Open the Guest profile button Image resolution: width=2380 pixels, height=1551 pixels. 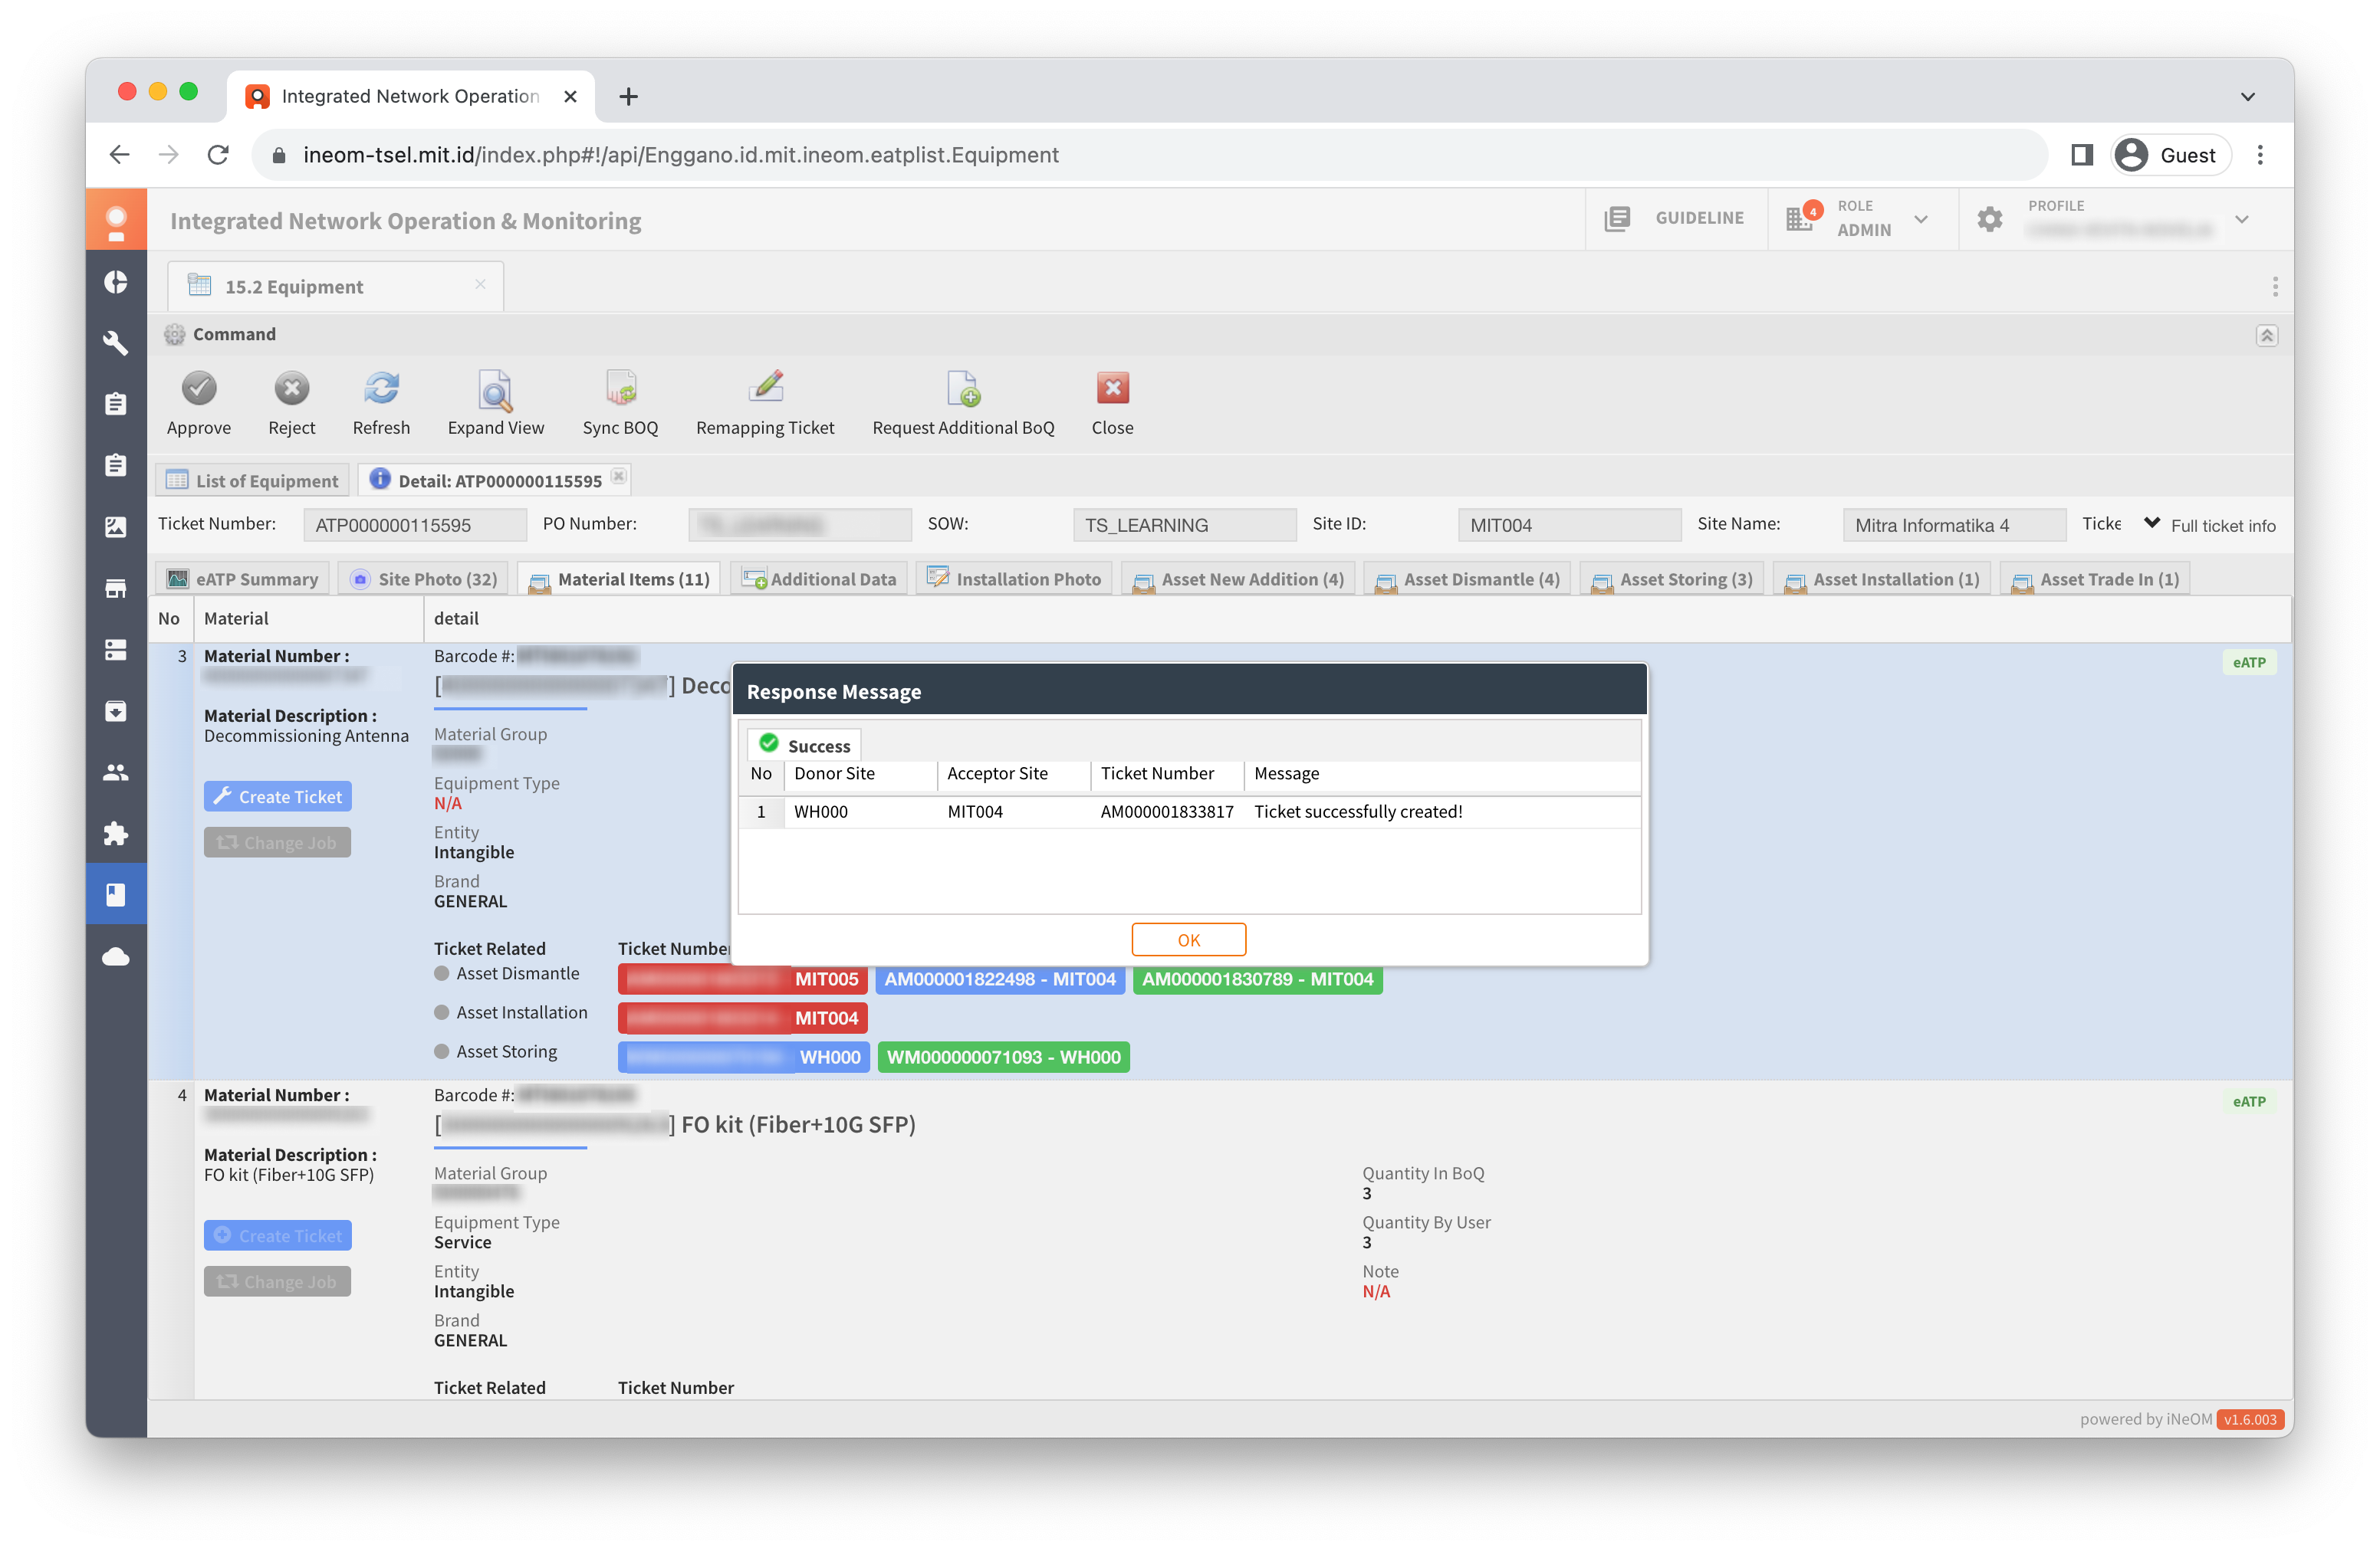click(x=2170, y=155)
